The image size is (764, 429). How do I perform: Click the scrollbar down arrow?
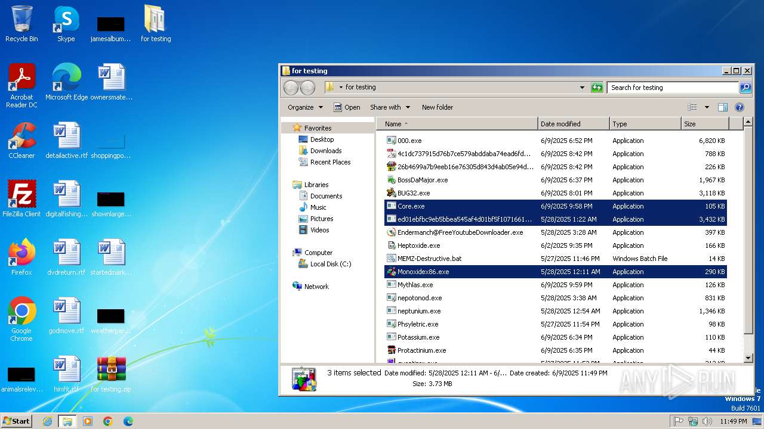point(748,358)
